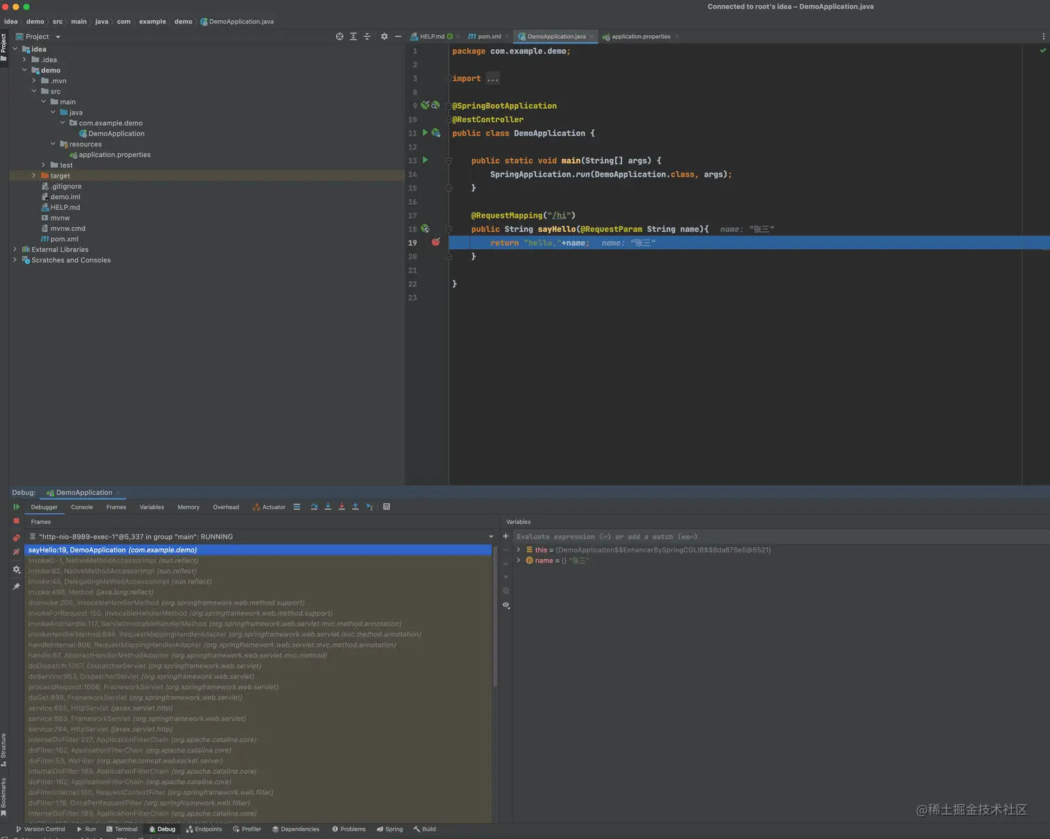Expand Scratches and Consoles node
1050x839 pixels.
(x=15, y=260)
